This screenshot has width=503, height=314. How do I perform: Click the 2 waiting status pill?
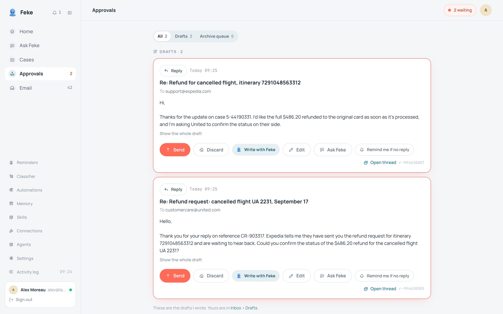point(460,10)
